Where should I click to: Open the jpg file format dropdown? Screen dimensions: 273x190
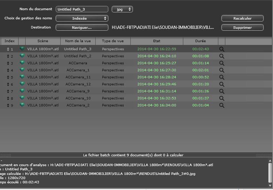coord(122,9)
